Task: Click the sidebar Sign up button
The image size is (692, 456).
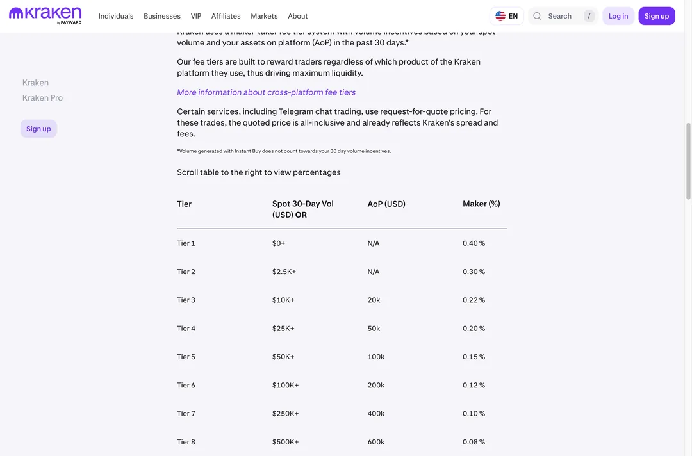Action: (38, 129)
